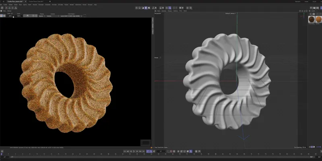This screenshot has width=322, height=161.
Task: Adjust the material thumbnail size slider
Action: point(319,147)
